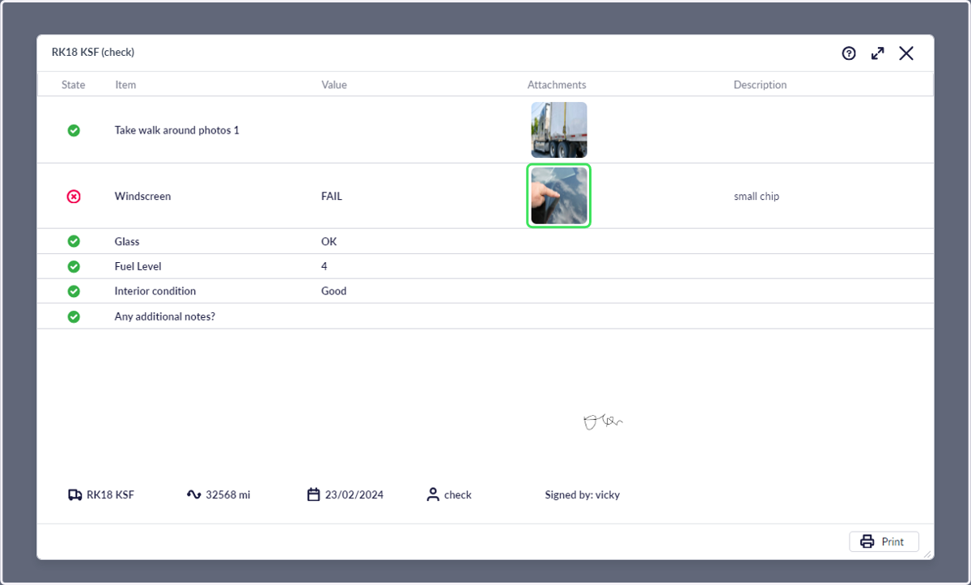Click the 'RK18 KSF (check)' dialog title
The height and width of the screenshot is (585, 971).
coord(93,53)
